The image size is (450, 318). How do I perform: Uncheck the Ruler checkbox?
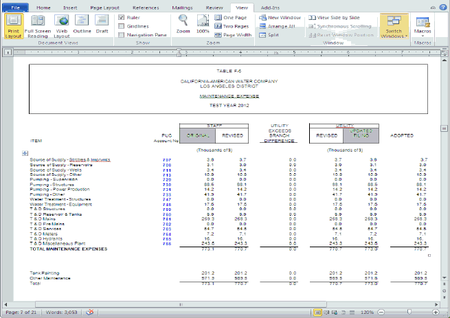pyautogui.click(x=122, y=16)
